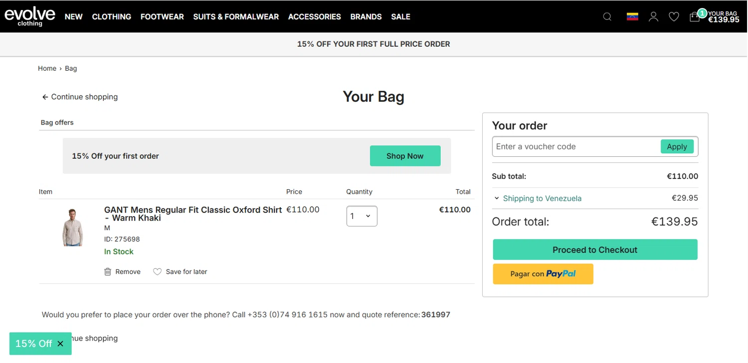The image size is (748, 363).
Task: Click the Venezuela flag country selector
Action: tap(632, 17)
